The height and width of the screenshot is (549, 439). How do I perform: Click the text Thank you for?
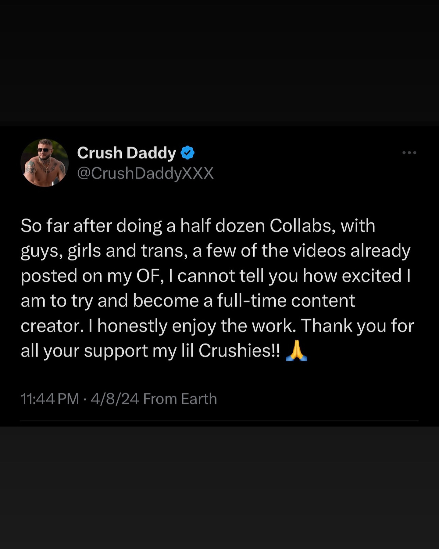pyautogui.click(x=358, y=326)
